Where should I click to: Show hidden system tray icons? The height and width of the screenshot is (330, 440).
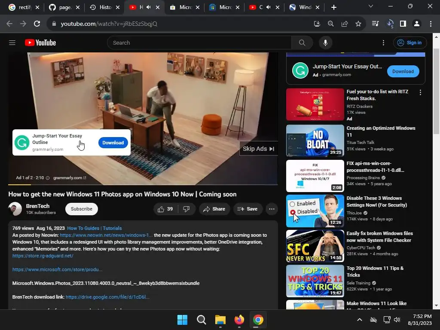[x=360, y=320]
